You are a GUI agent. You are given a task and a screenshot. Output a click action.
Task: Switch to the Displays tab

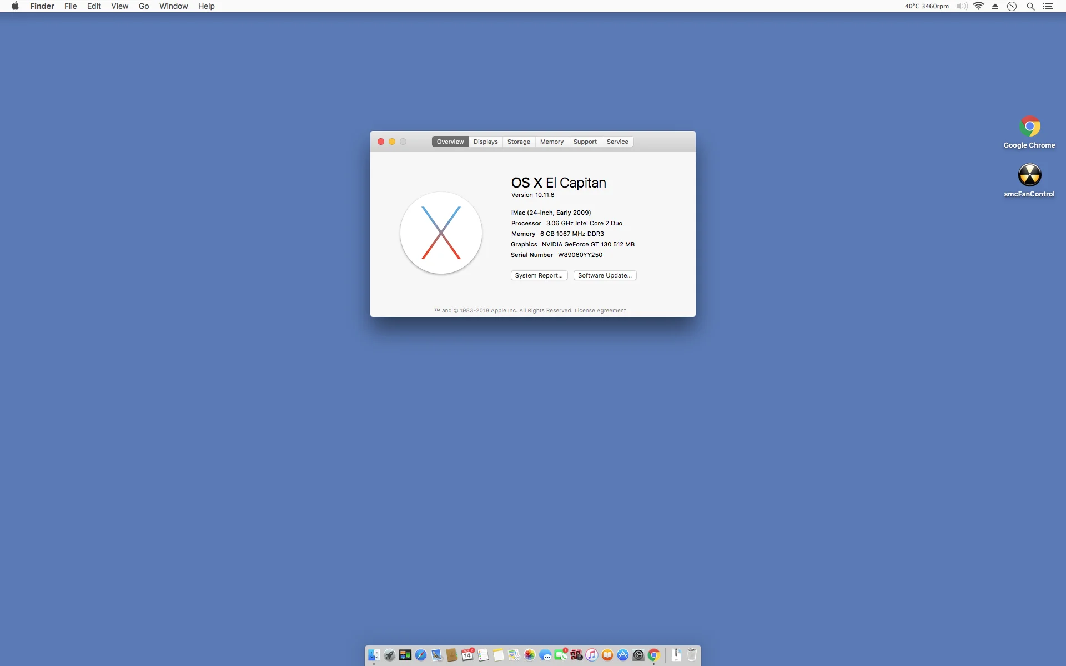485,142
